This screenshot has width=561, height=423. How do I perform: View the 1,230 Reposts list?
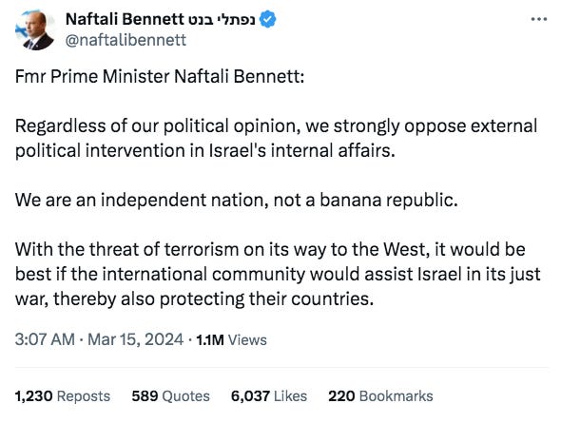click(x=63, y=396)
